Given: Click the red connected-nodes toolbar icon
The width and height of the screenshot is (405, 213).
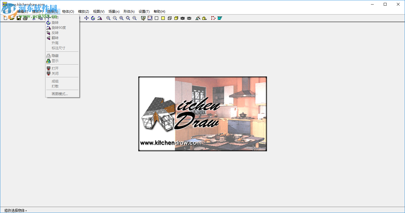Looking at the screenshot, I should click(213, 18).
